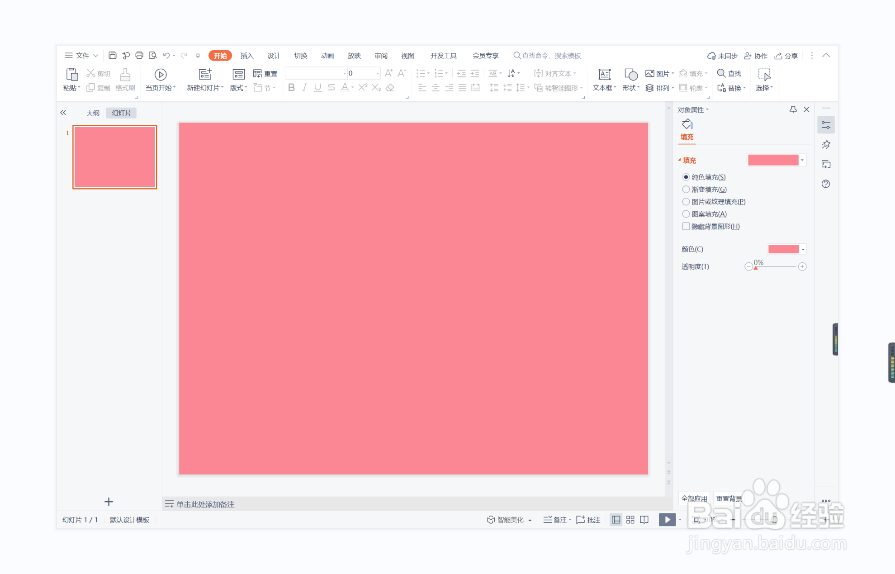Click the New Slide (新建幻灯片) icon
The image size is (895, 574).
pos(205,75)
